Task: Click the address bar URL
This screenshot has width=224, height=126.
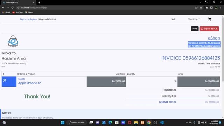Action: (x=34, y=8)
